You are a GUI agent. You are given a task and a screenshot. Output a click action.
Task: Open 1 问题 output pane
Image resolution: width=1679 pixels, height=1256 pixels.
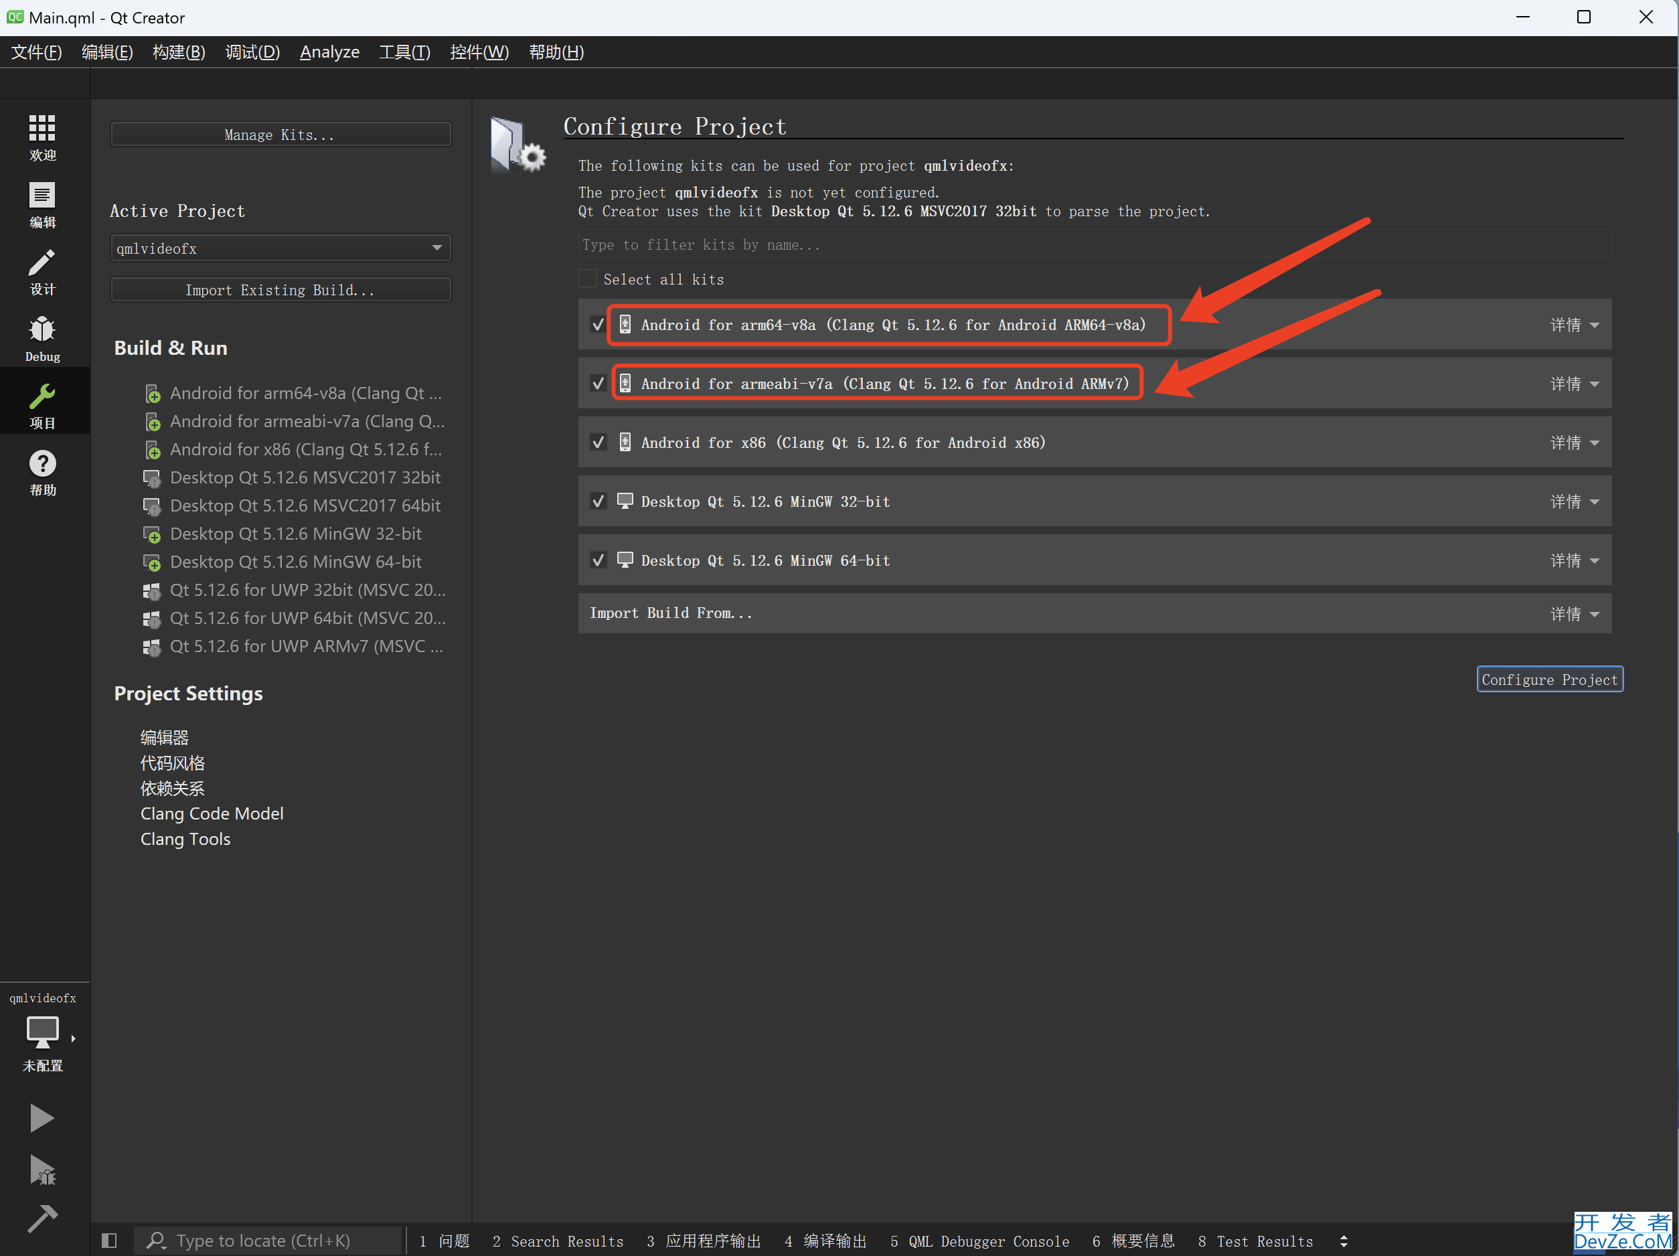pyautogui.click(x=444, y=1241)
